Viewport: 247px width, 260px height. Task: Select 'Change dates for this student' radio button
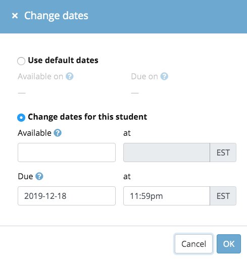[21, 118]
